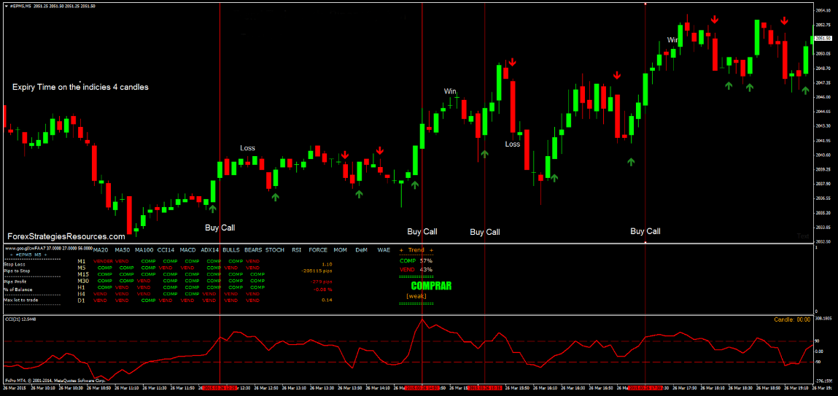838x396 pixels.
Task: Click the '[weak]' strength label
Action: (x=416, y=295)
